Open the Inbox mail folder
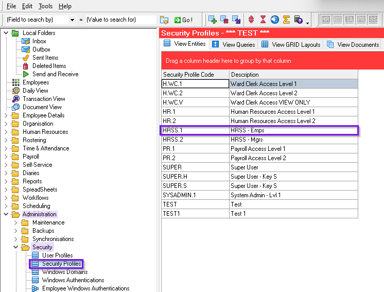The image size is (384, 292). coord(39,41)
